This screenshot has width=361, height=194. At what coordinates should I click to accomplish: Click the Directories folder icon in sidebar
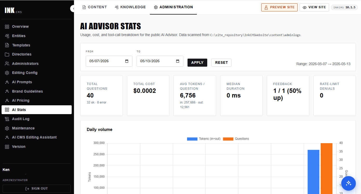(x=7, y=54)
